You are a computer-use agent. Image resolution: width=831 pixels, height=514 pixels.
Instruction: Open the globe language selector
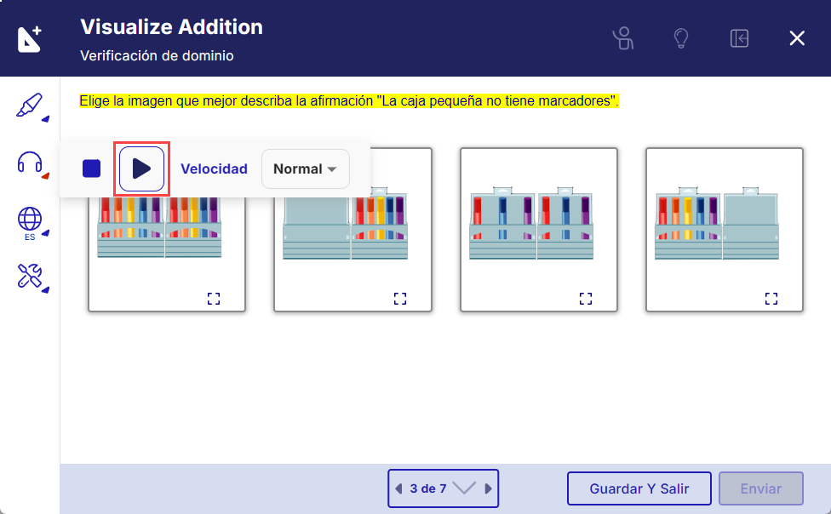tap(30, 223)
